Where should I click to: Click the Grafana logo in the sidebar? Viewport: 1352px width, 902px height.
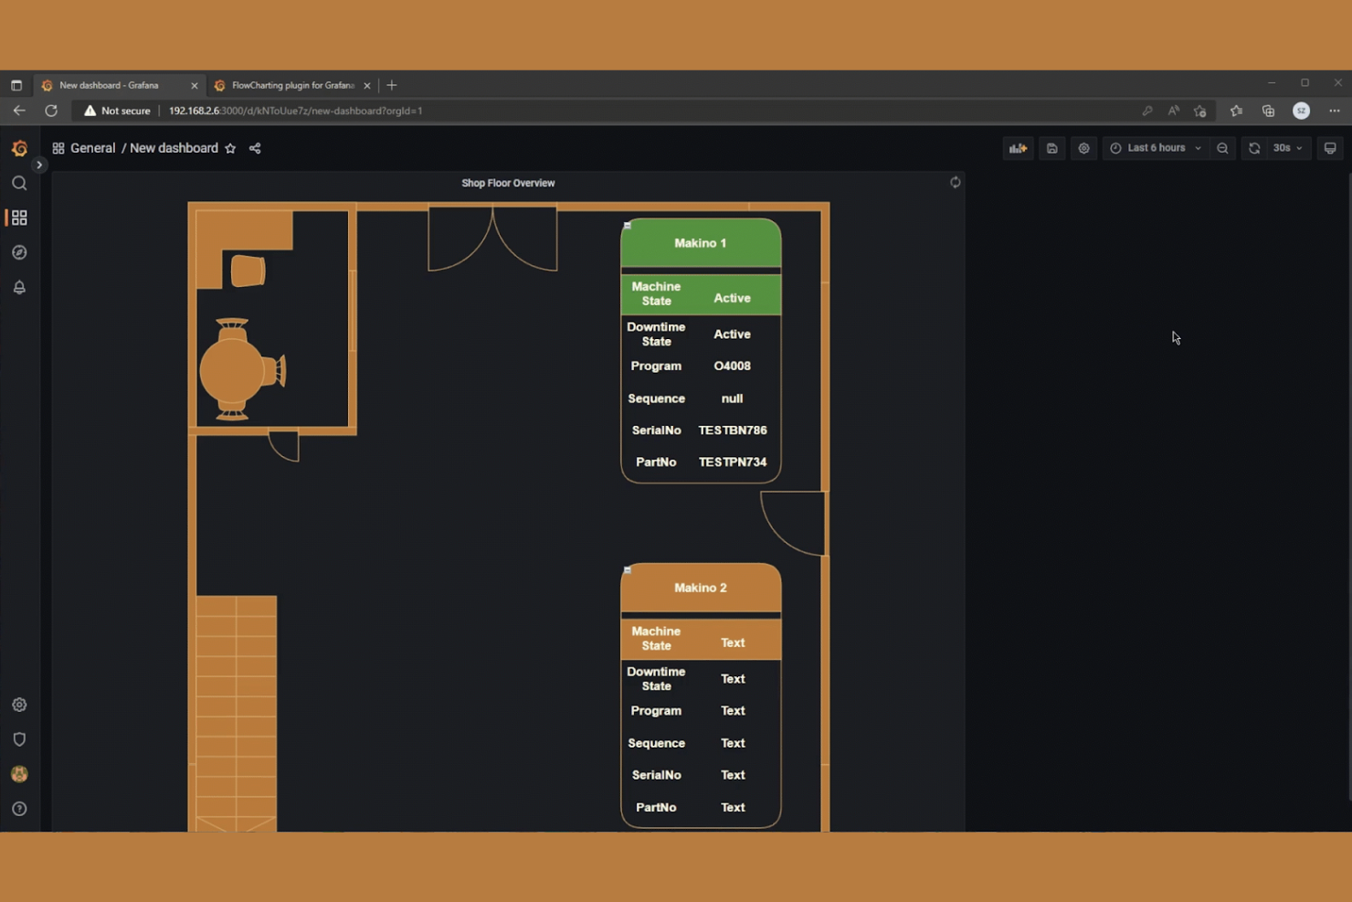coord(19,147)
